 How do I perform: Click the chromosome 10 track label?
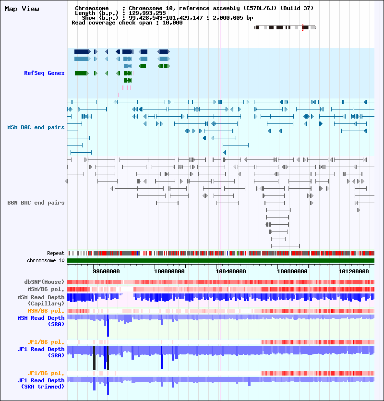tap(46, 260)
